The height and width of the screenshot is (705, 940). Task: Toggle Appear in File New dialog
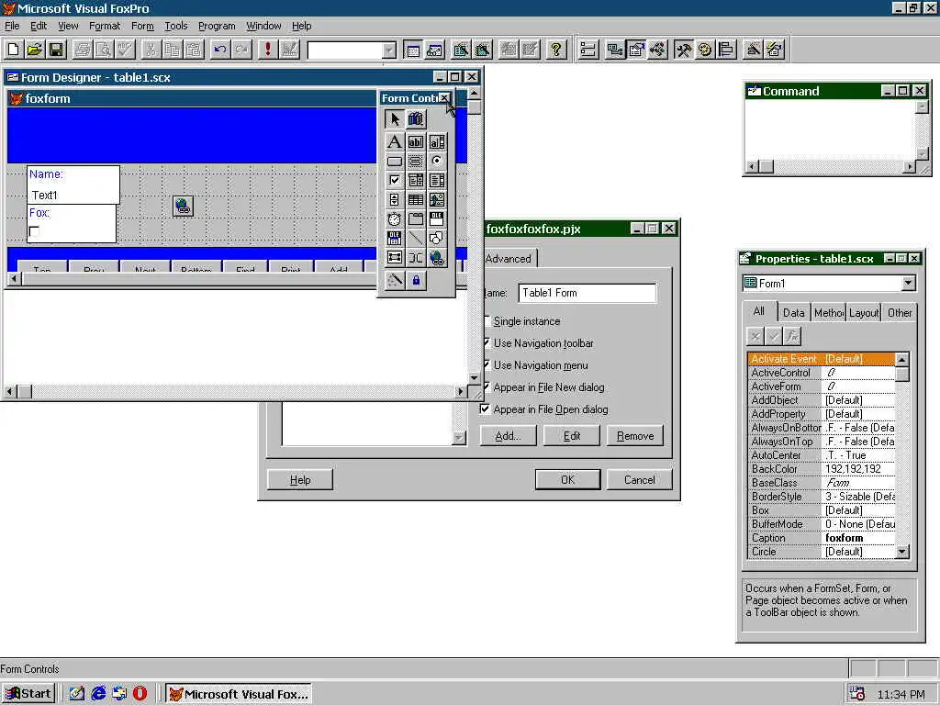point(543,387)
